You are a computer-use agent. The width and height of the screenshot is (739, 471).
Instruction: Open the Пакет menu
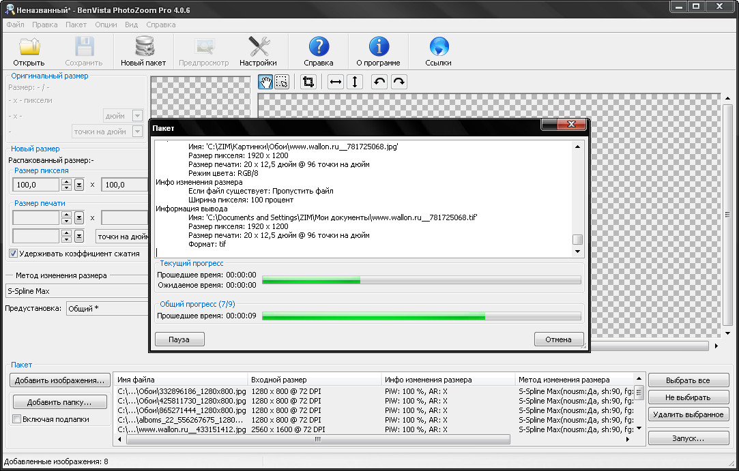click(x=76, y=25)
